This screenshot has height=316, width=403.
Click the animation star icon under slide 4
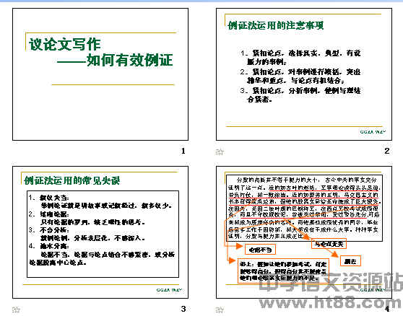(220, 310)
